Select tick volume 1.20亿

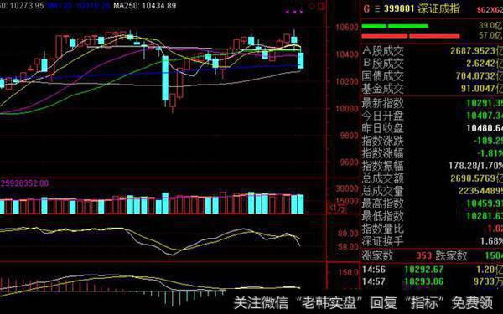pos(490,270)
